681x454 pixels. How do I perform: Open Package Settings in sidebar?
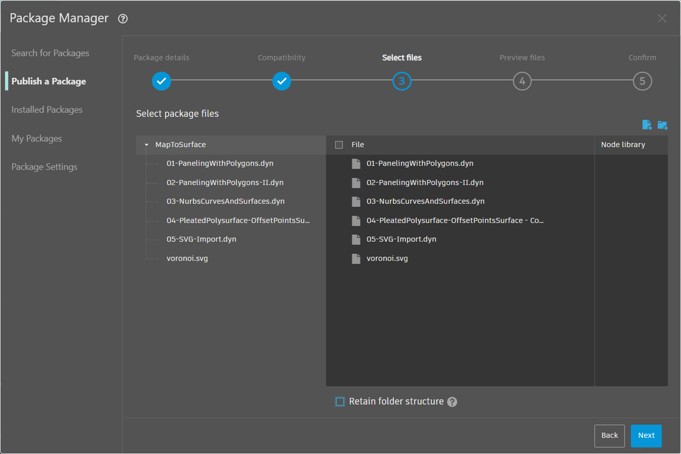44,167
